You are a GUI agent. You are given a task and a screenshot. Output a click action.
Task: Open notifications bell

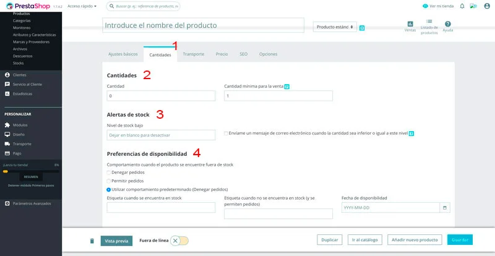tap(462, 6)
